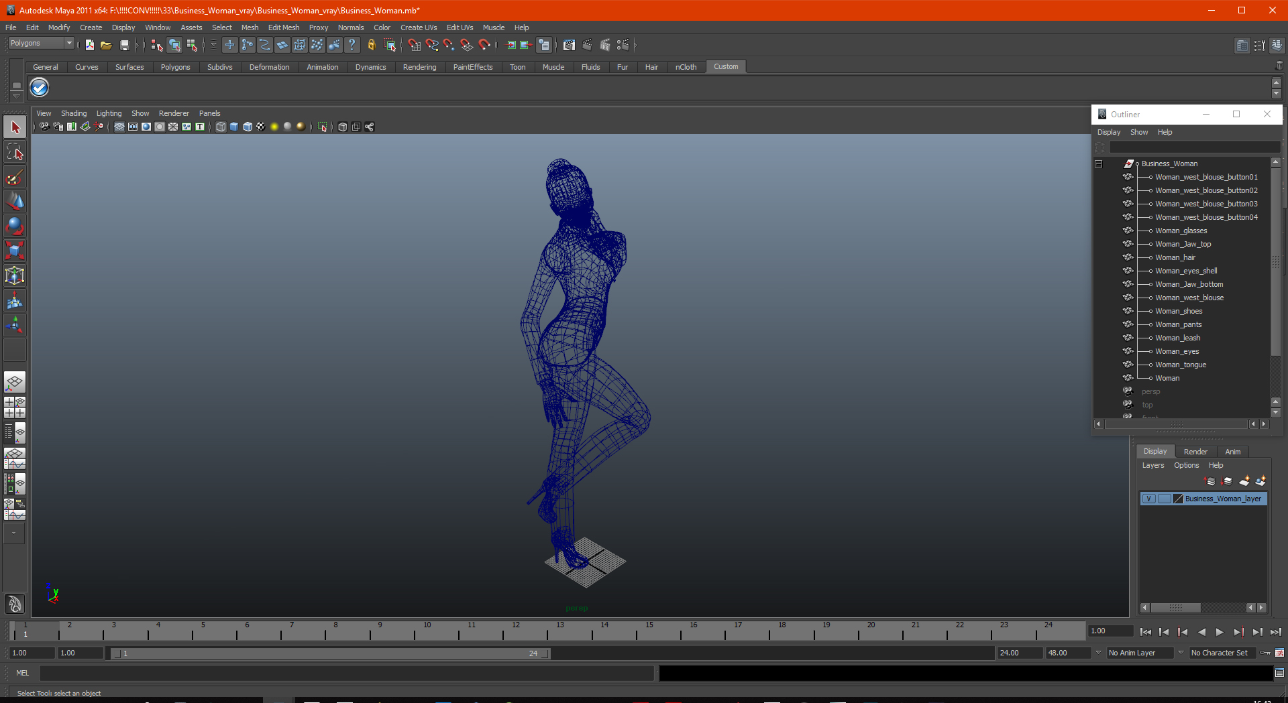The width and height of the screenshot is (1288, 703).
Task: Open Render Settings clapperboard icon
Action: pos(623,45)
